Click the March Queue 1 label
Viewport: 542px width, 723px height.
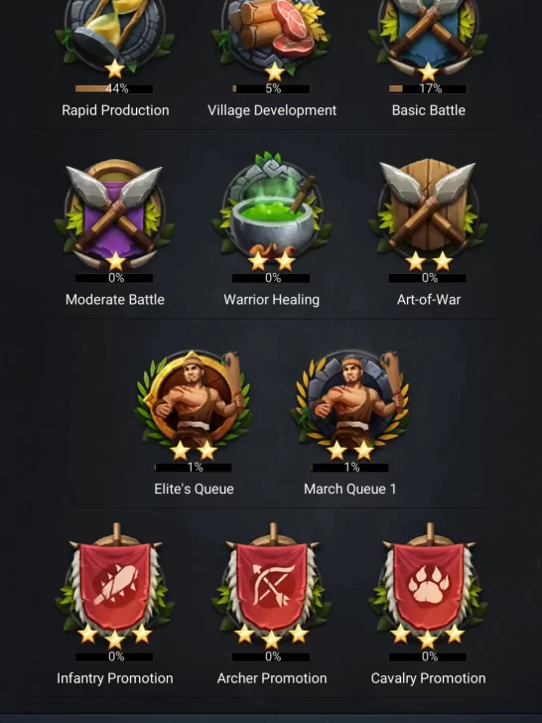[x=349, y=489]
